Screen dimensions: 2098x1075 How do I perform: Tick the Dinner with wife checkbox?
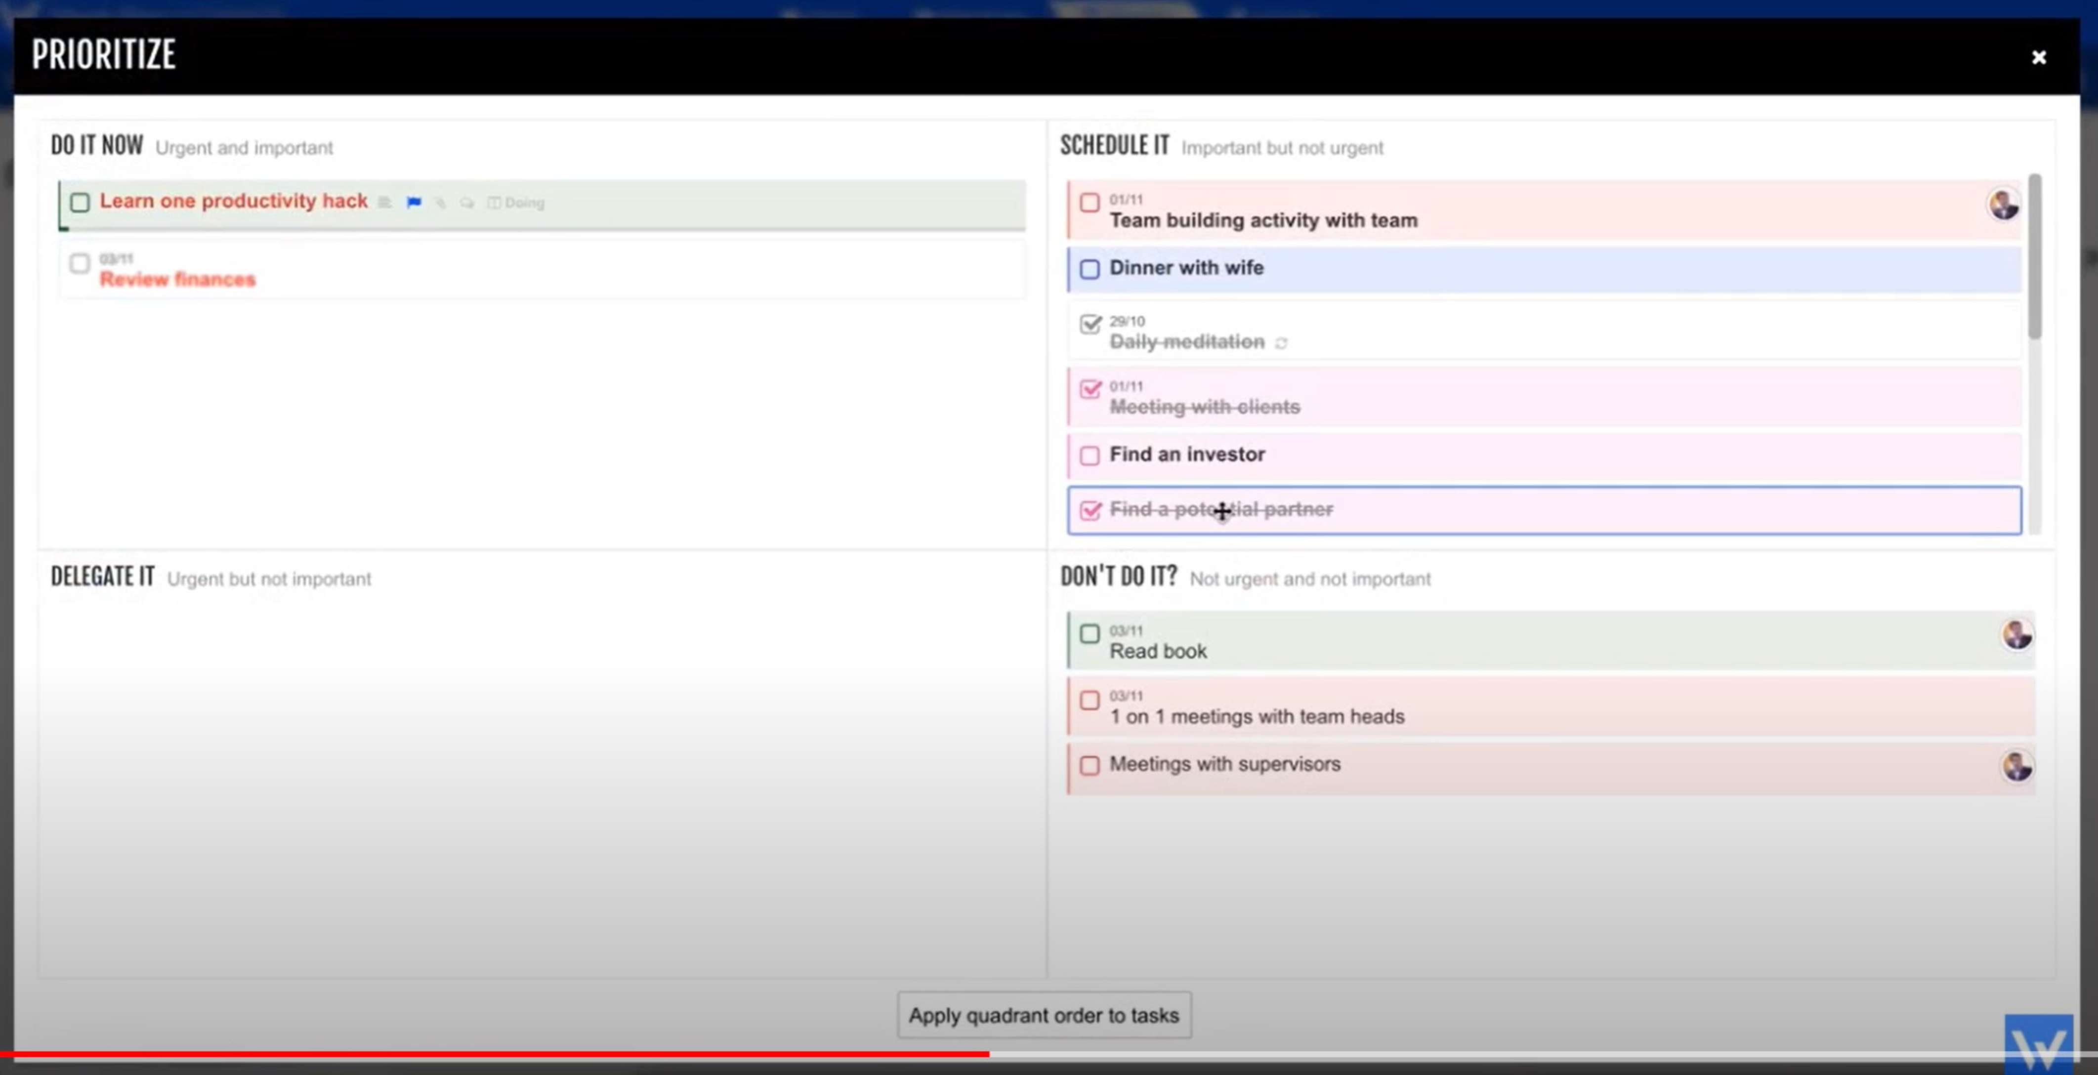pyautogui.click(x=1089, y=269)
